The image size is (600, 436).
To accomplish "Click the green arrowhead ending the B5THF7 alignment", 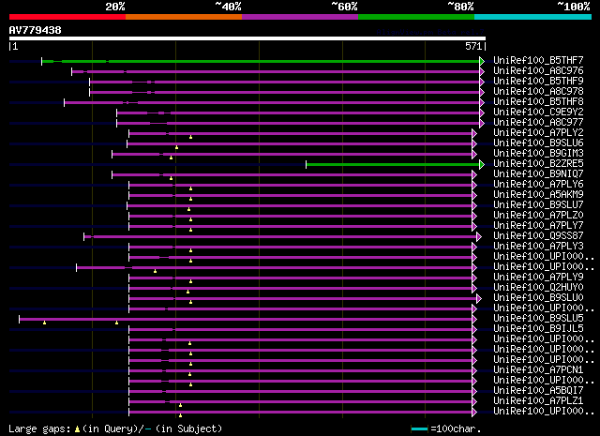I will 482,61.
